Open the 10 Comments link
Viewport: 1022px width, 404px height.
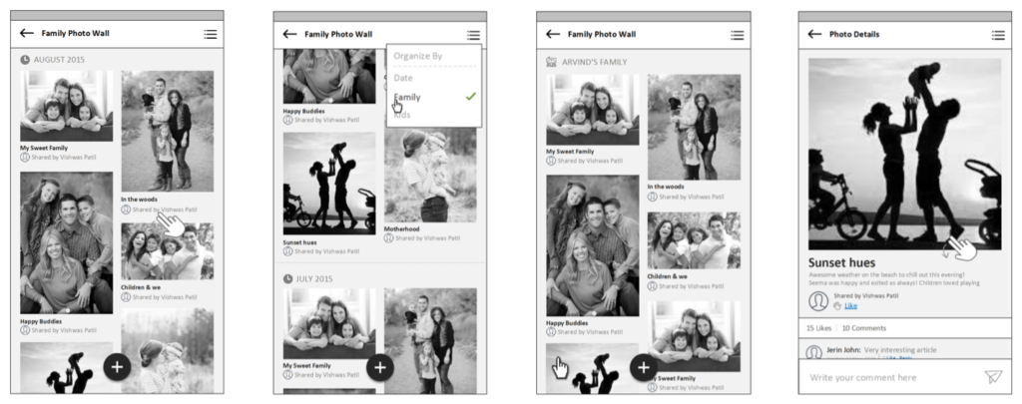click(864, 327)
